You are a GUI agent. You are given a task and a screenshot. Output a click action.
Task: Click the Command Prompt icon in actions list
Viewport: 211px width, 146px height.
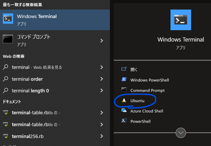124,90
